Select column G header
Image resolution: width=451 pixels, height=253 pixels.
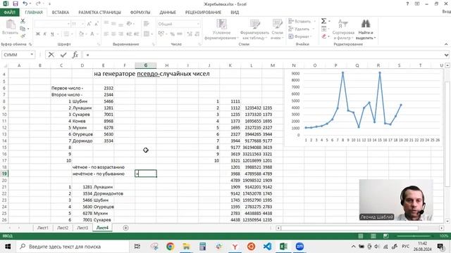click(x=146, y=65)
